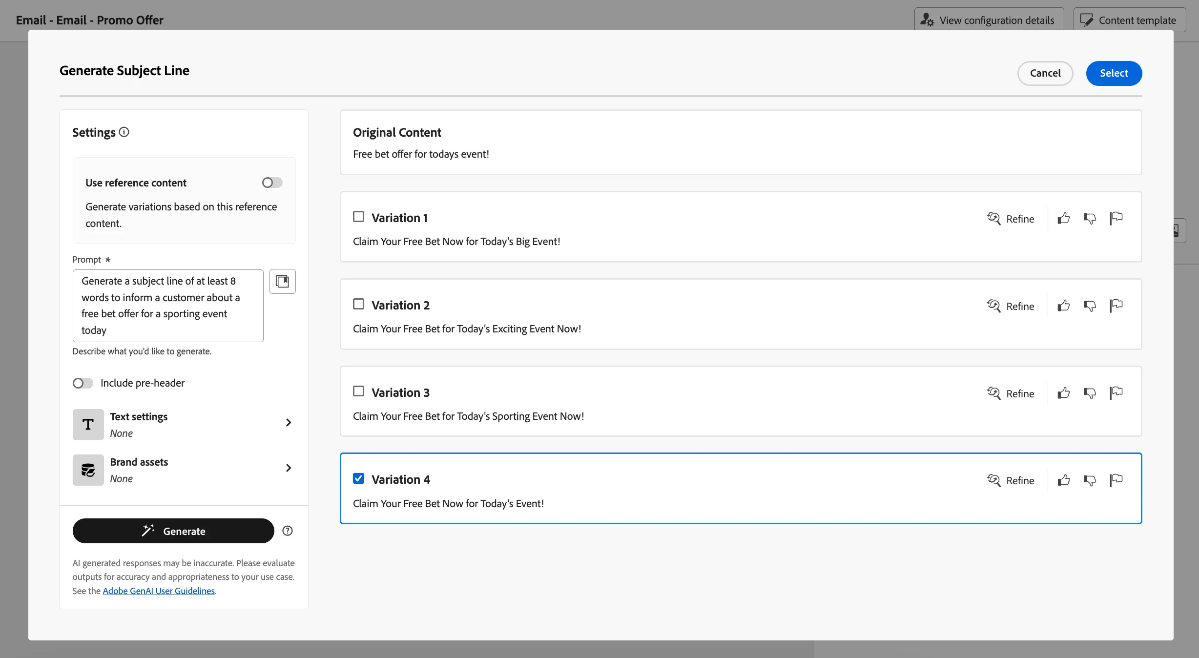Expand Brand assets chevron
The height and width of the screenshot is (658, 1199).
[289, 468]
